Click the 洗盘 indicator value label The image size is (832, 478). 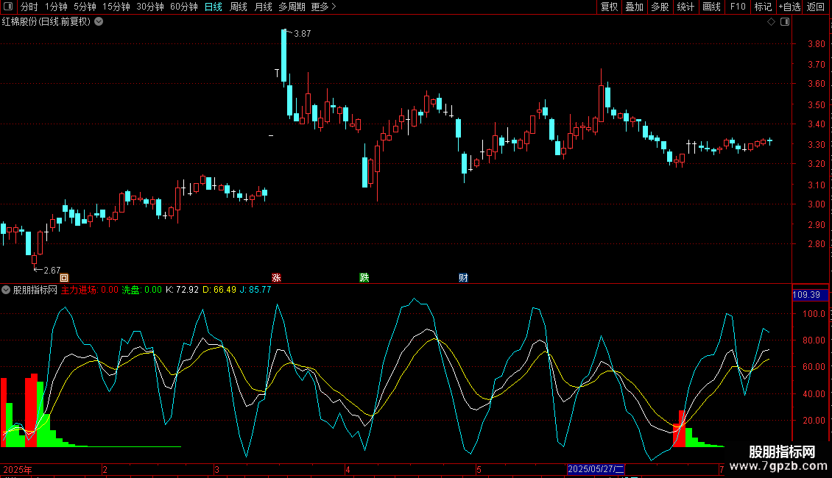141,290
